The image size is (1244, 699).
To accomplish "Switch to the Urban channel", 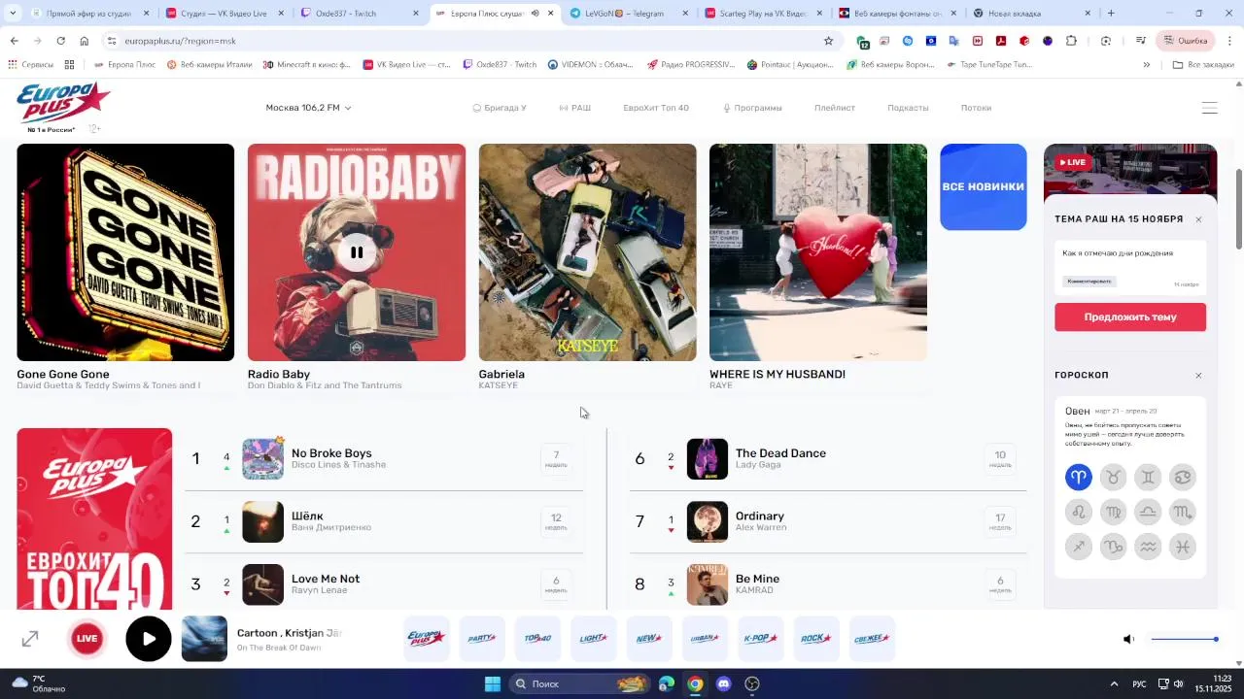I will coord(705,639).
